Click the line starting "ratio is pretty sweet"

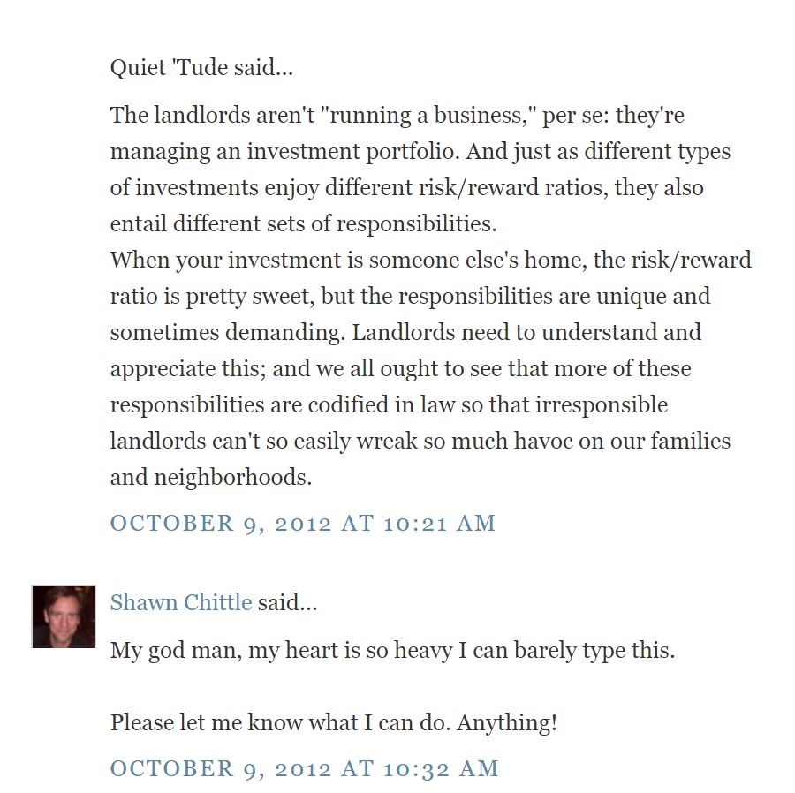pyautogui.click(x=410, y=297)
